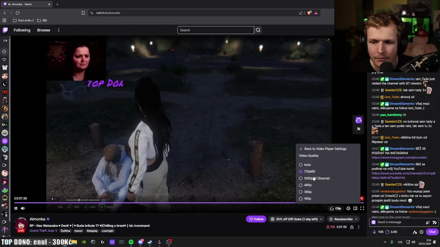Bookmark this page in the address bar
The height and width of the screenshot is (247, 440).
pos(83,13)
